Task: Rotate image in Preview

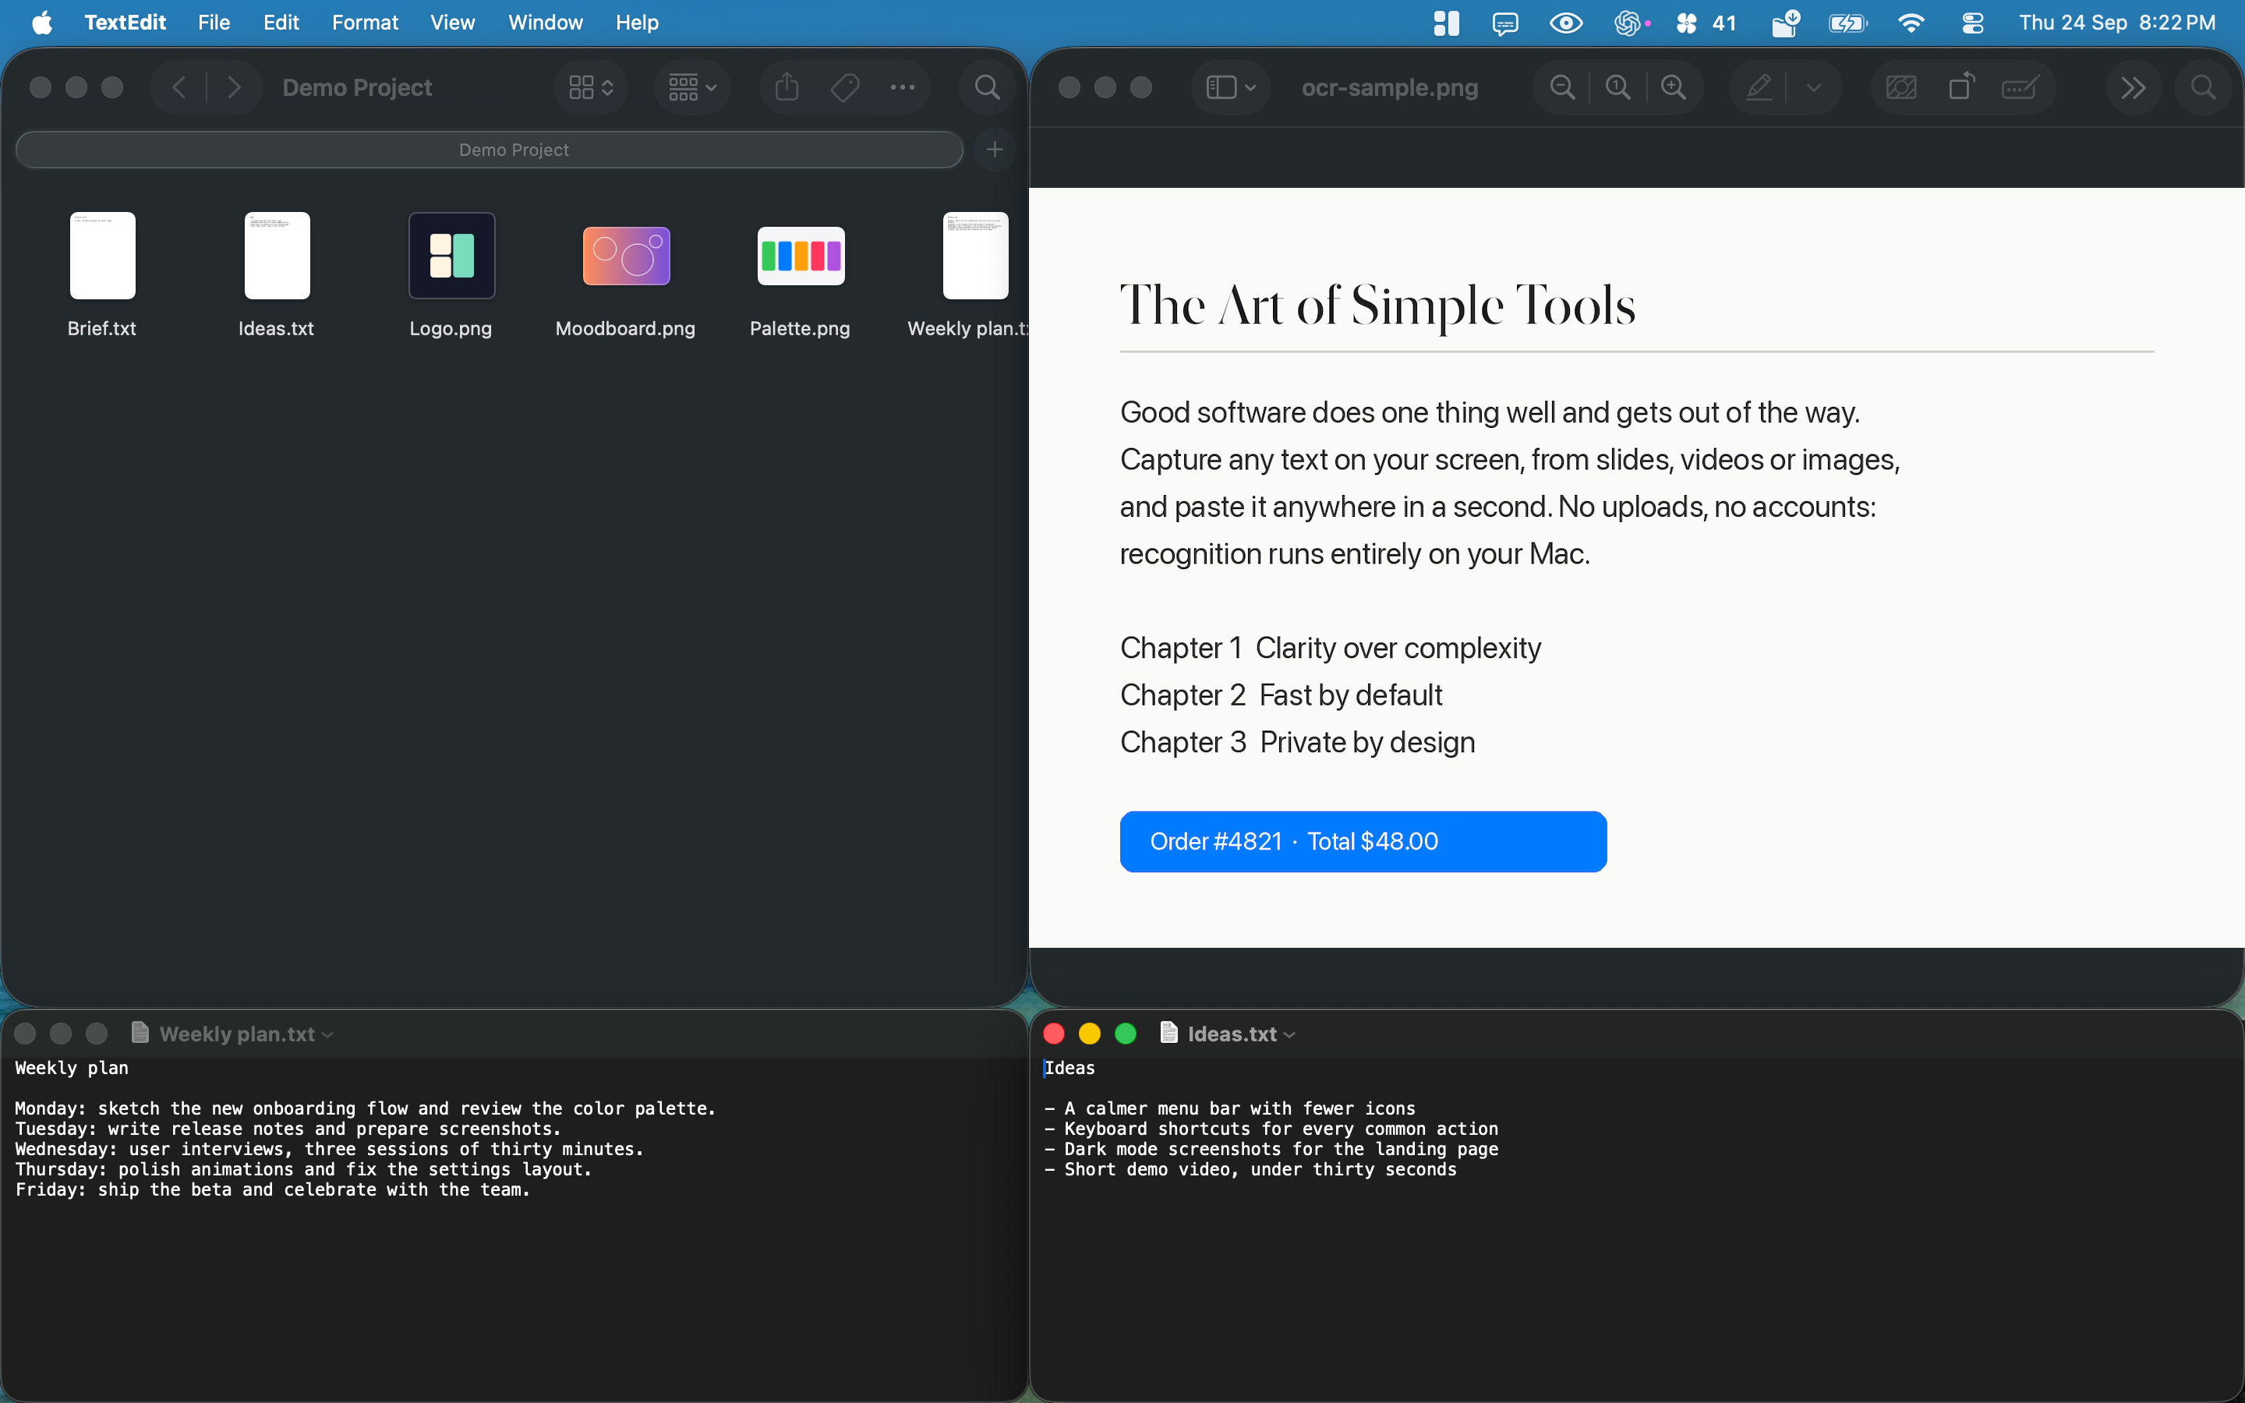Action: pos(1960,87)
